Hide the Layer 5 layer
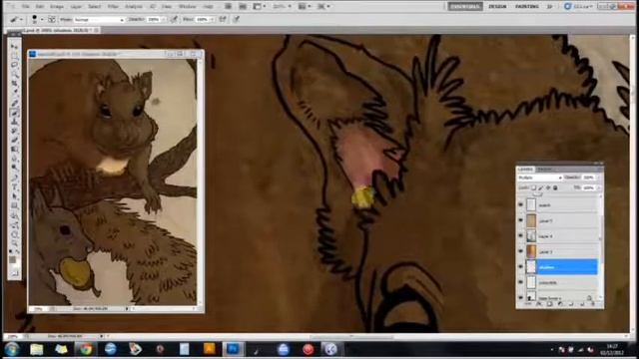Image resolution: width=639 pixels, height=359 pixels. click(521, 220)
